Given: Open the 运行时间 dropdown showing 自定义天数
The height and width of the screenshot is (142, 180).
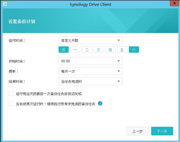Looking at the screenshot, I should pyautogui.click(x=90, y=40).
